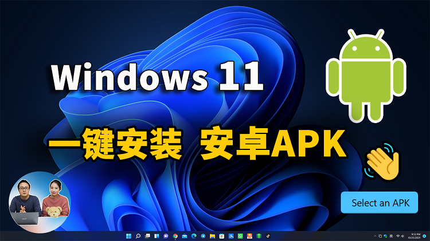Open the green box app in taskbar
This screenshot has height=241, width=430.
259,236
